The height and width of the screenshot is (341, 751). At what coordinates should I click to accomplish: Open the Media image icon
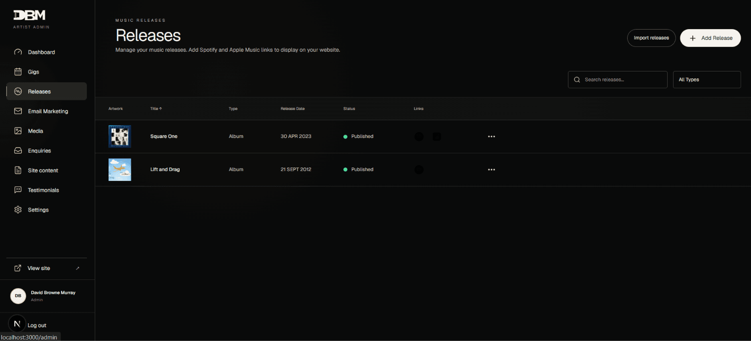point(18,131)
